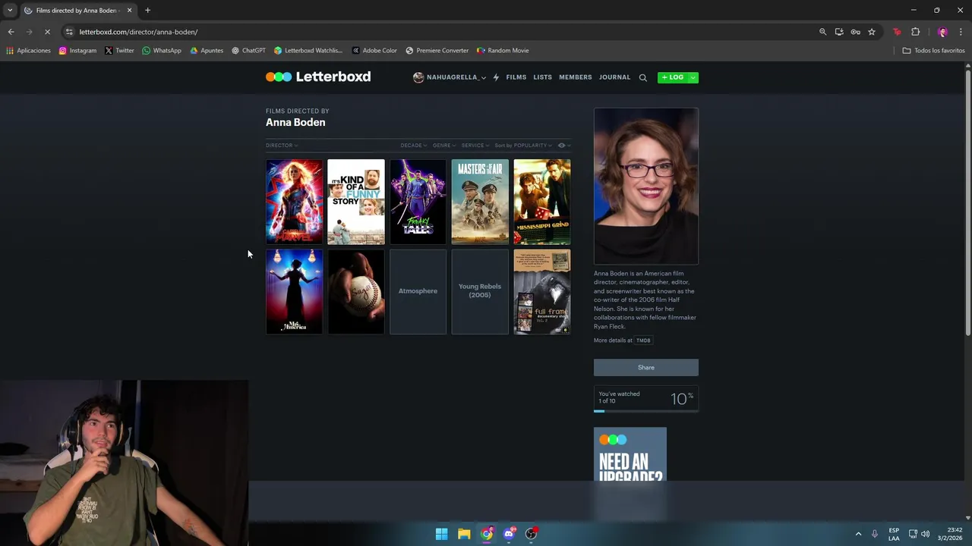The image size is (972, 546).
Task: Open the Sort by POPULARITY dropdown
Action: [x=523, y=146]
